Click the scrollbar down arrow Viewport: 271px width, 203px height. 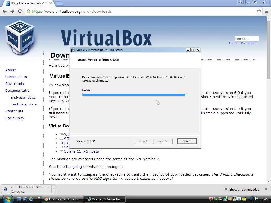(x=269, y=181)
